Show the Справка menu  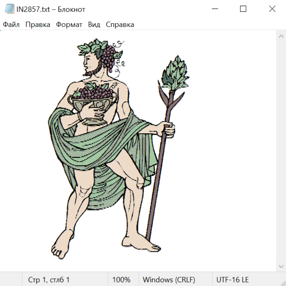tap(120, 25)
